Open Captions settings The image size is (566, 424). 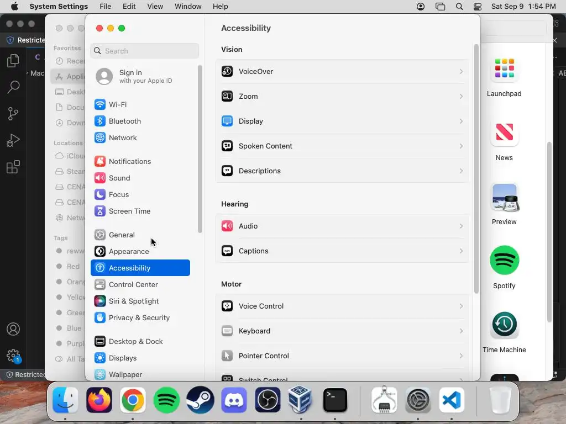[x=342, y=251]
